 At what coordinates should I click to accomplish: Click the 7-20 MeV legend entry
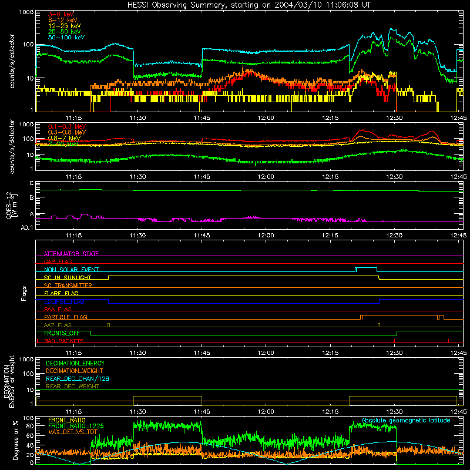[63, 144]
